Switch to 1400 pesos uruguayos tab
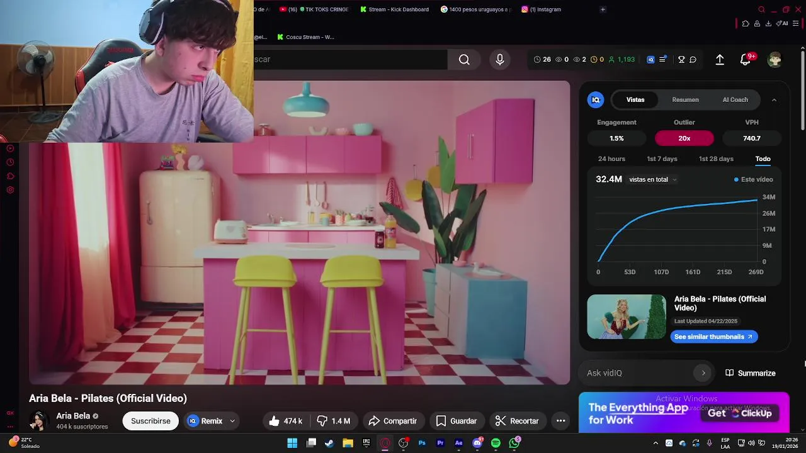 (476, 9)
